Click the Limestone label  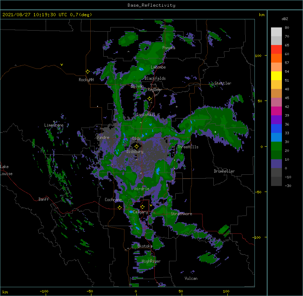point(54,125)
